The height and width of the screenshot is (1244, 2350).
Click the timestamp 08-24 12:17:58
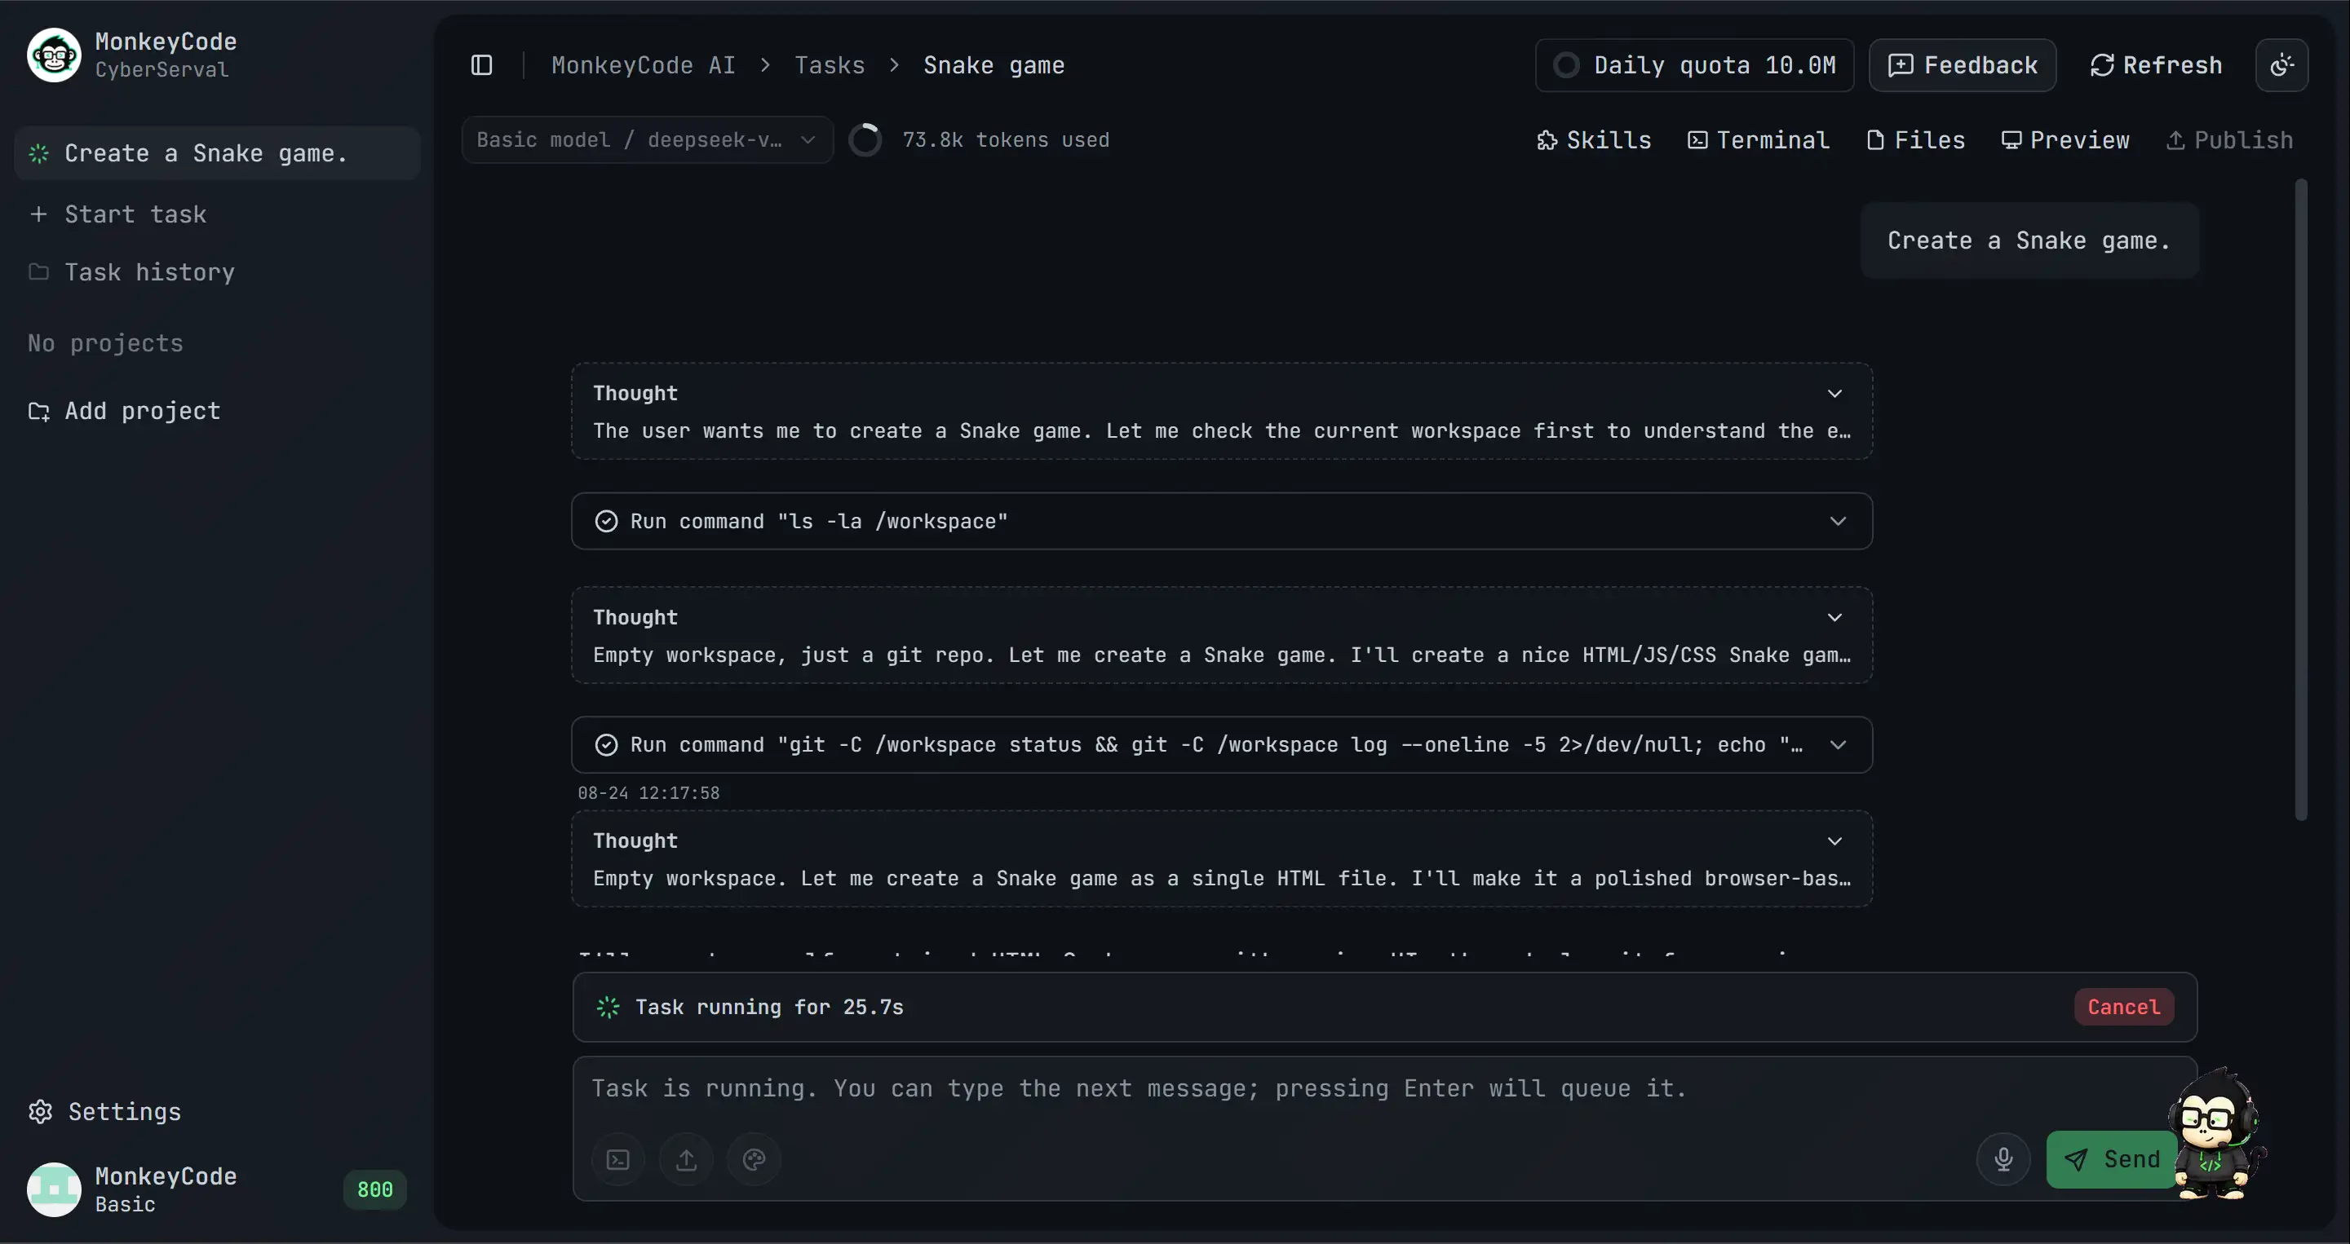(648, 792)
